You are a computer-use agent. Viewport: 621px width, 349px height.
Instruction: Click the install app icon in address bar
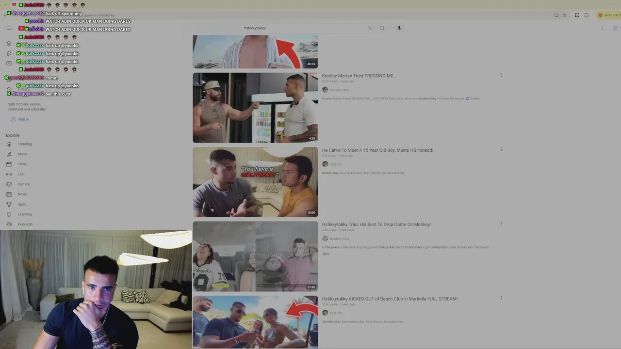pyautogui.click(x=556, y=15)
